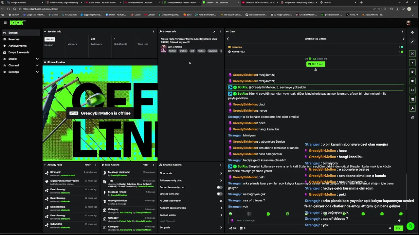The image size is (419, 235).
Task: Click the wrench icon in right sidebar
Action: (x=412, y=108)
